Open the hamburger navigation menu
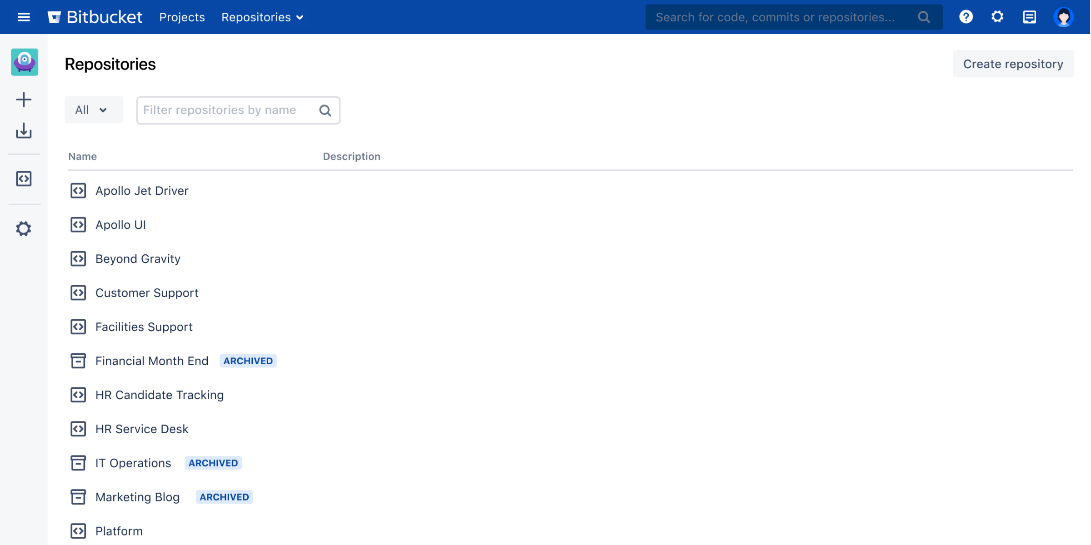 24,17
